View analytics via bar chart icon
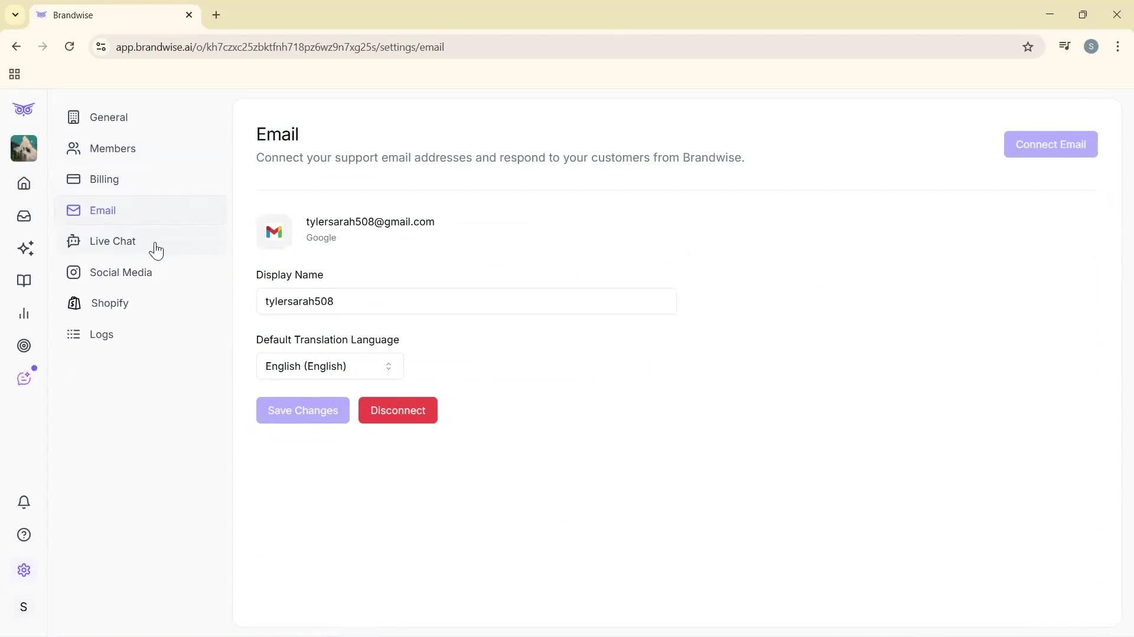 coord(24,313)
